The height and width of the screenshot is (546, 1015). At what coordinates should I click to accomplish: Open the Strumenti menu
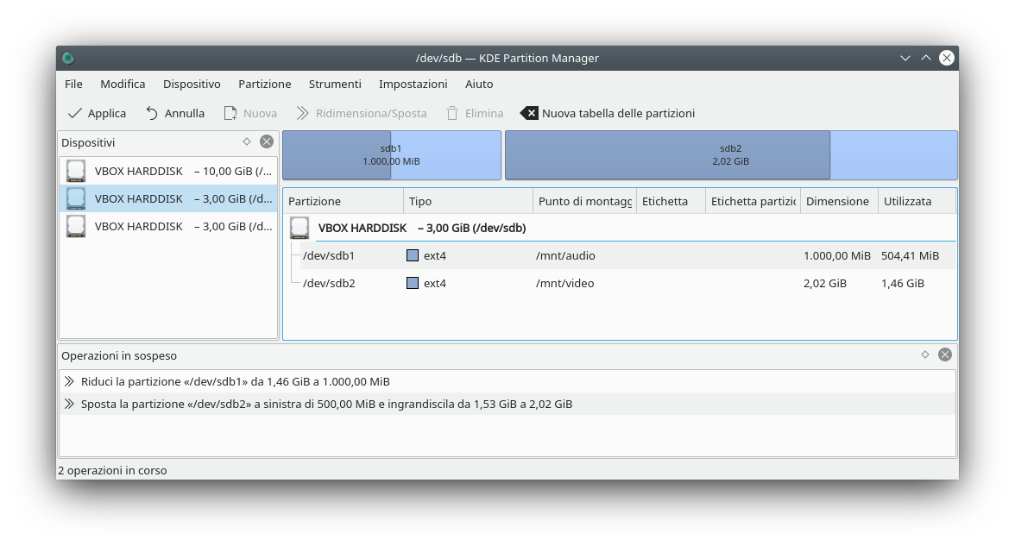tap(335, 84)
